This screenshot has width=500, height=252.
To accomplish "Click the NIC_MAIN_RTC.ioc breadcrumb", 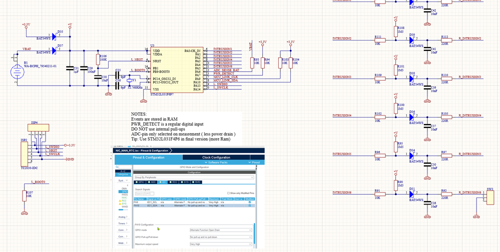I will (x=142, y=150).
